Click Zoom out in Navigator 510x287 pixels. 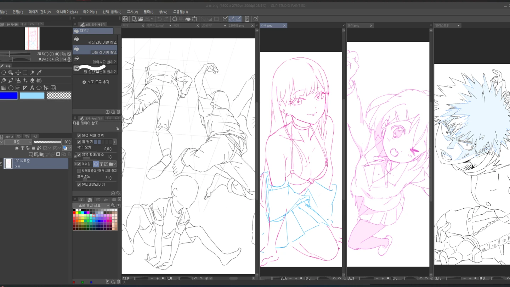point(46,54)
